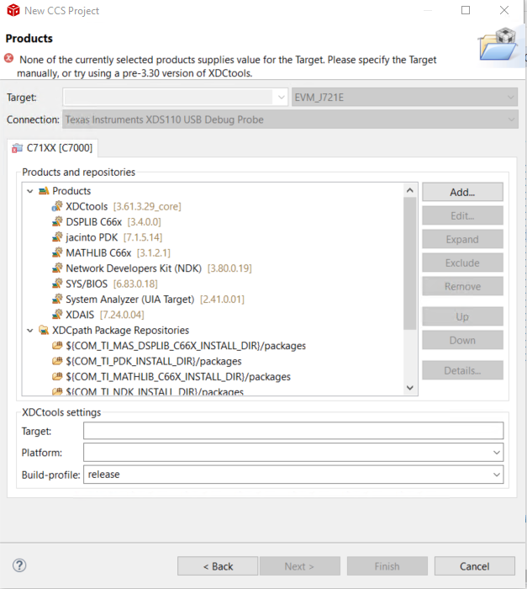Go back with the < Back button
Screen dimensions: 527x589
(218, 566)
